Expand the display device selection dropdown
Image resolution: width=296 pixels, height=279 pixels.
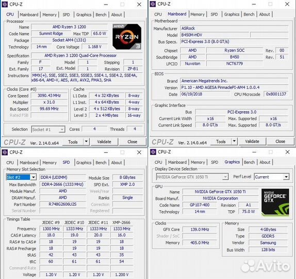pos(225,177)
